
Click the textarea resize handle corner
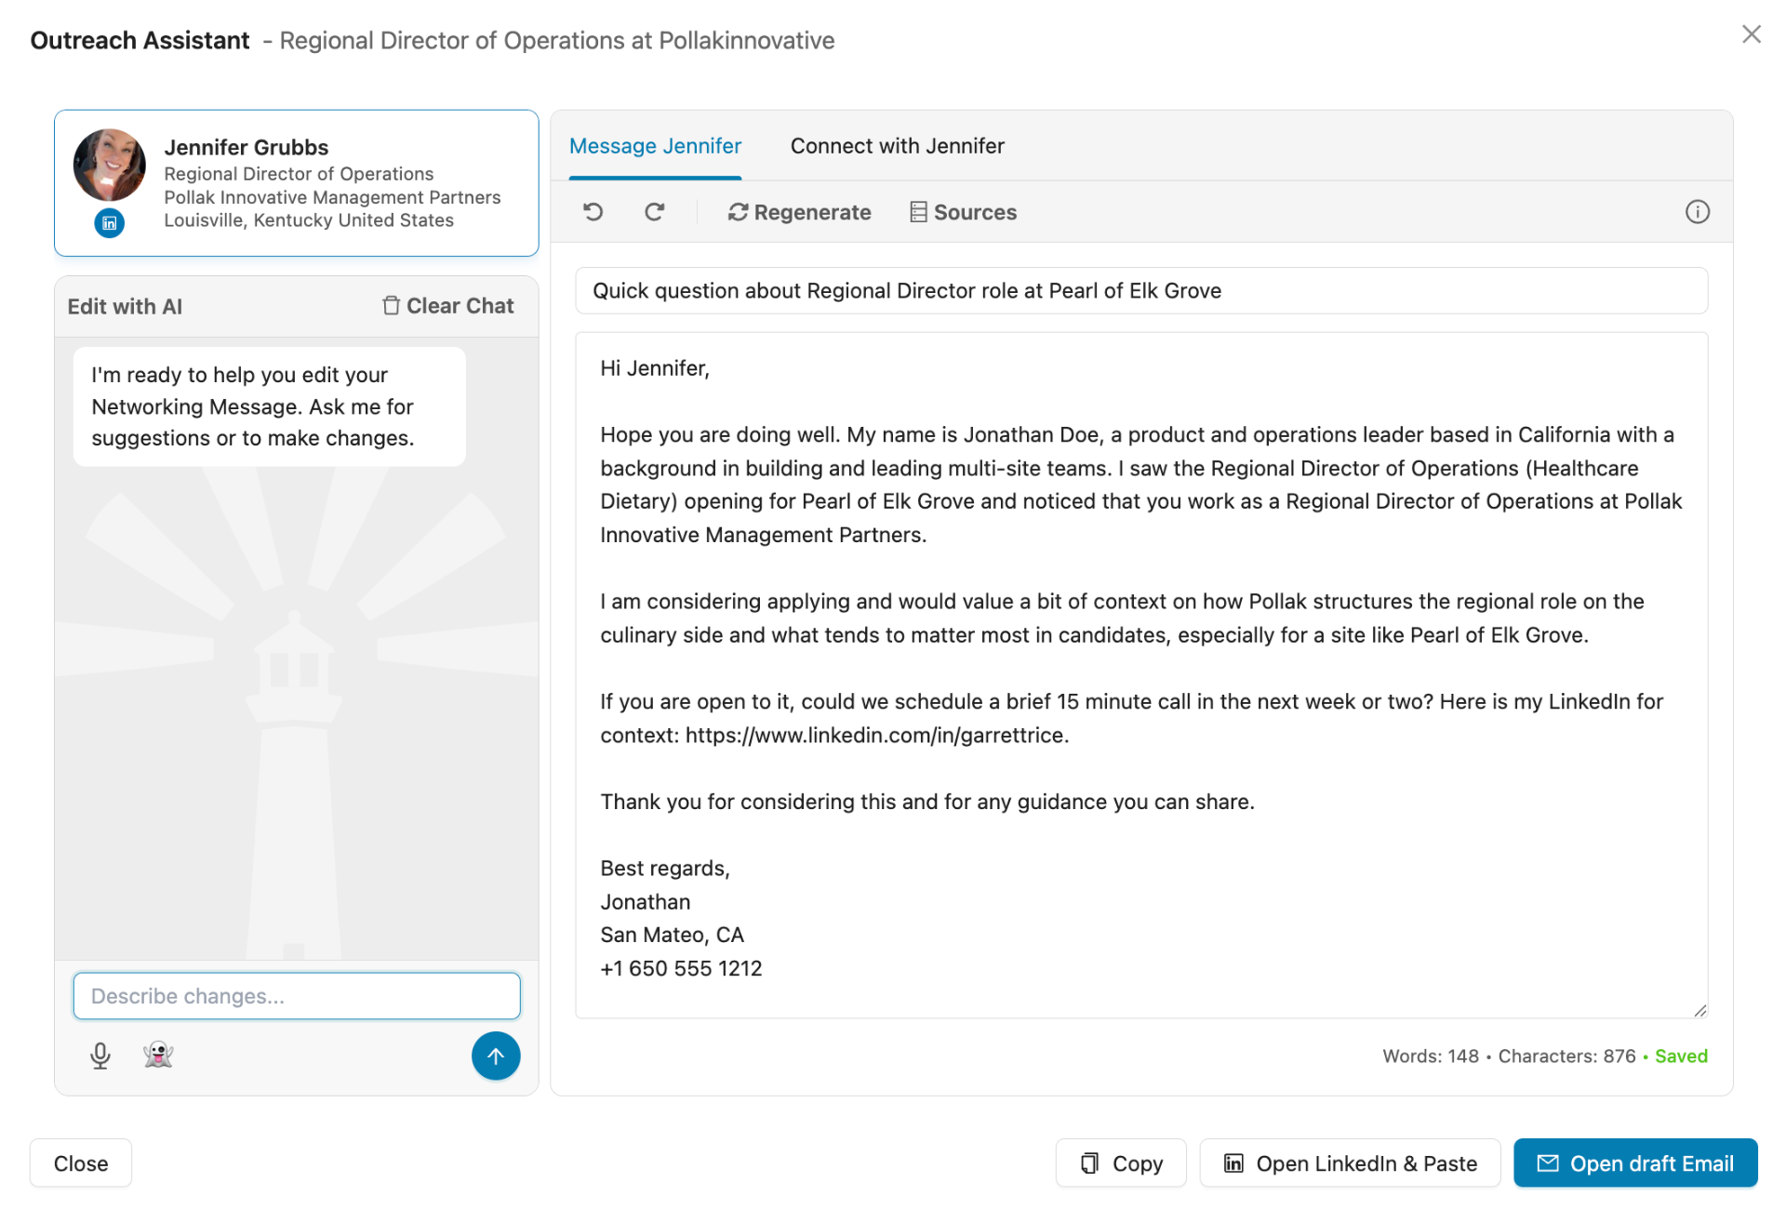pos(1700,1011)
